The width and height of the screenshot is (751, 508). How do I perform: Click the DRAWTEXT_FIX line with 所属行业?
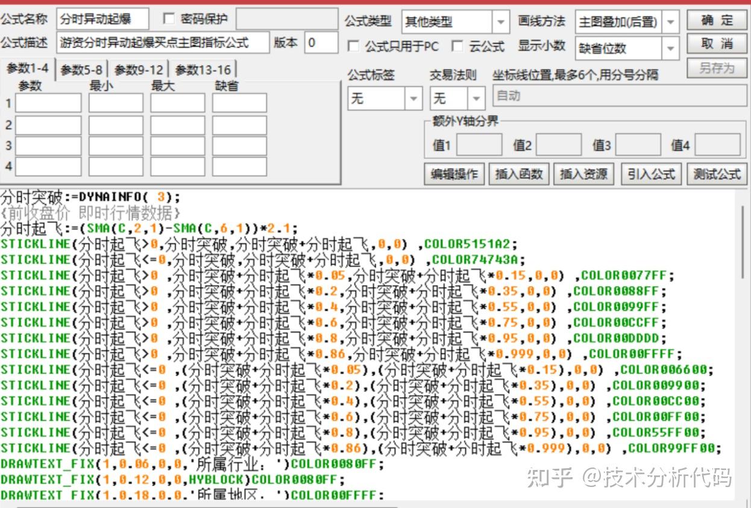pyautogui.click(x=192, y=464)
